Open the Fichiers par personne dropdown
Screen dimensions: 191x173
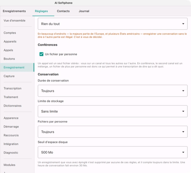coord(113,132)
